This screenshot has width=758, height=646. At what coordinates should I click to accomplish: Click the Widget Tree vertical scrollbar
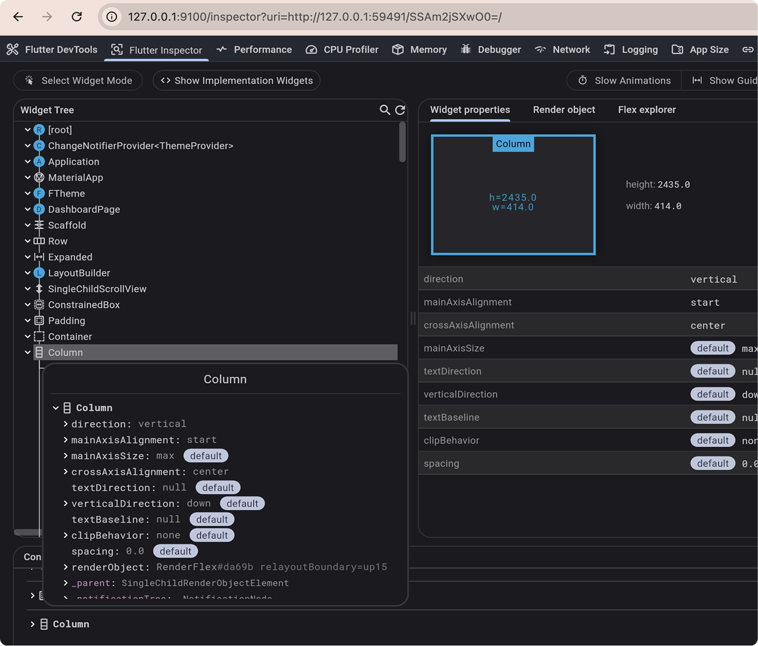[402, 143]
